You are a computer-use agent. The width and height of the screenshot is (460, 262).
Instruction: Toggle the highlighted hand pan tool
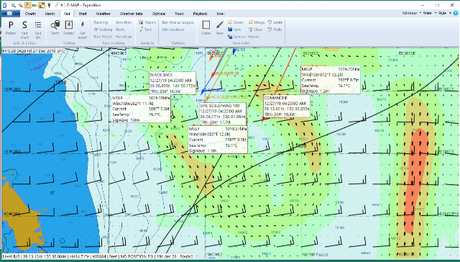coord(27,5)
